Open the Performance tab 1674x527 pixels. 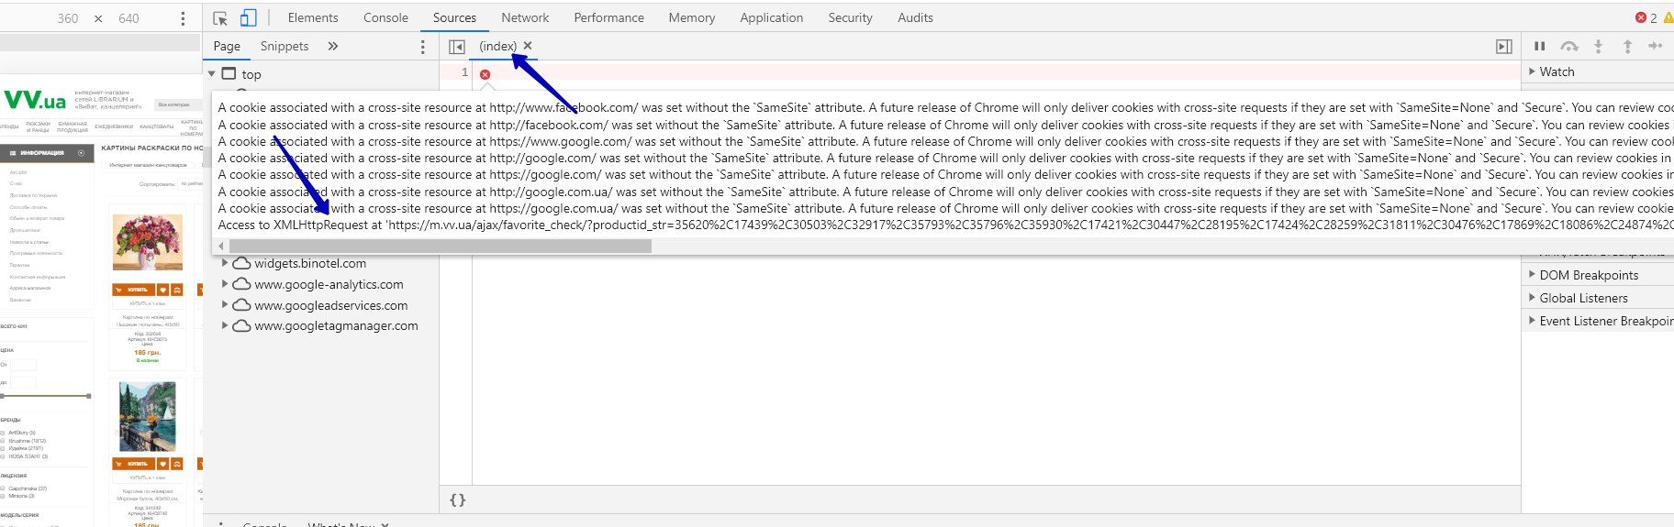608,17
